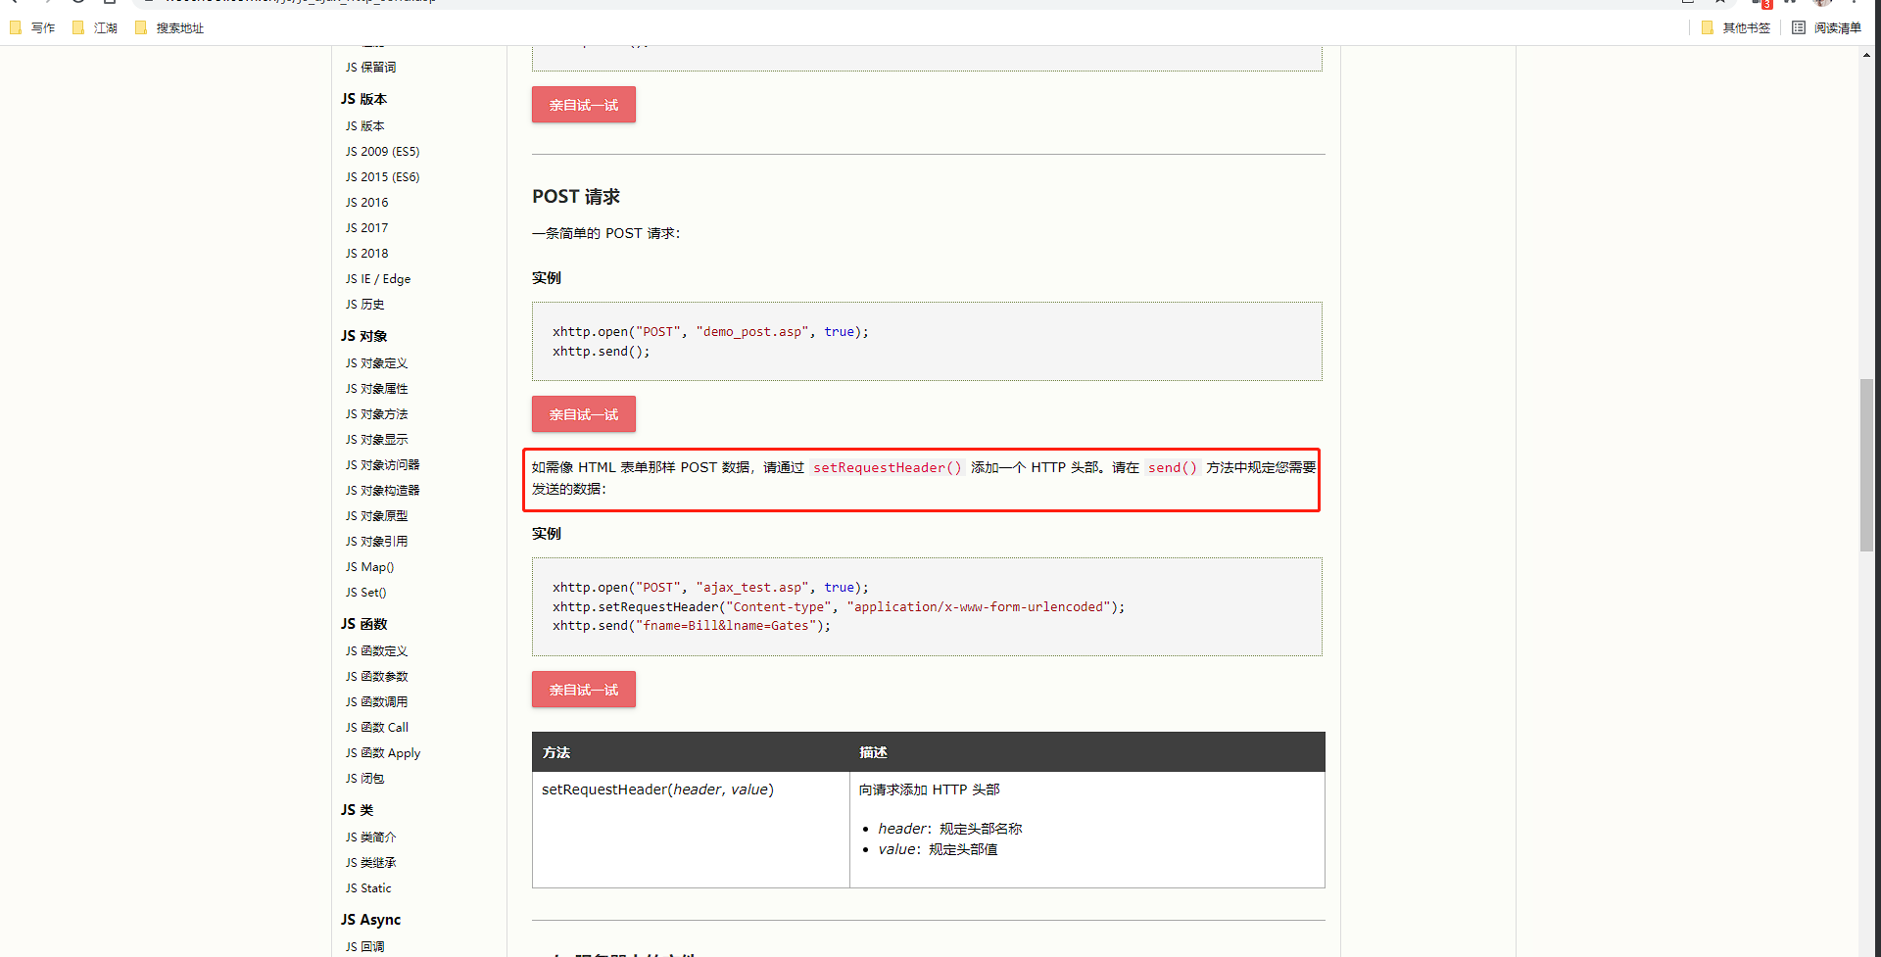This screenshot has height=957, width=1881.
Task: Click 亲自试一试 above the POST 请求 heading
Action: pos(584,105)
